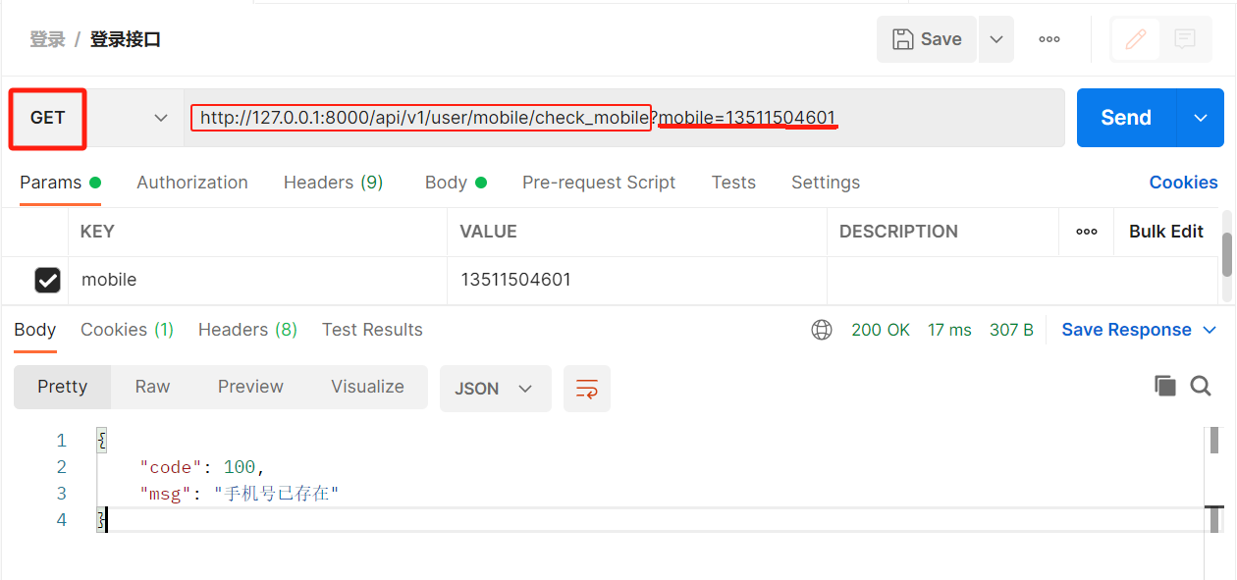This screenshot has width=1237, height=580.
Task: Switch to the Visualize view
Action: tap(367, 387)
